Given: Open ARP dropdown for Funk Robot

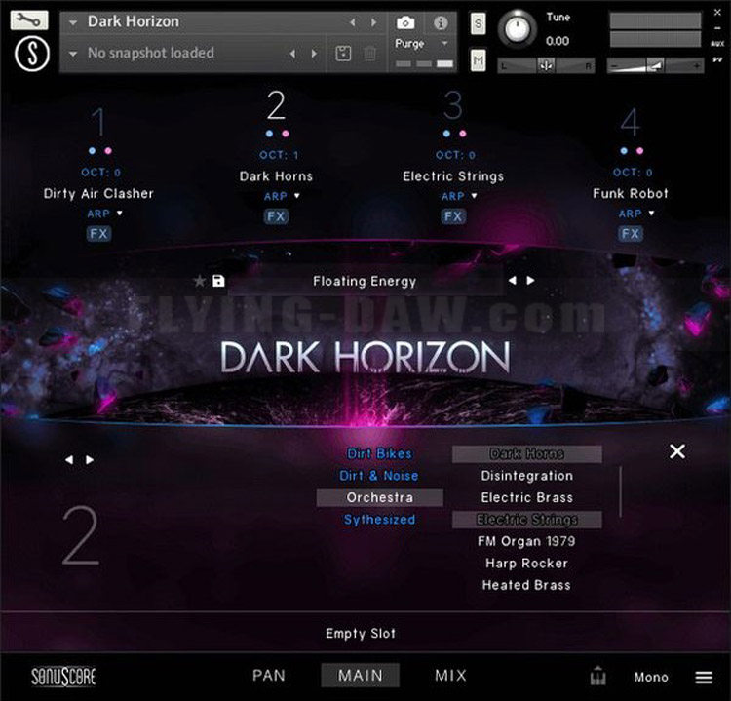Looking at the screenshot, I should coord(651,214).
